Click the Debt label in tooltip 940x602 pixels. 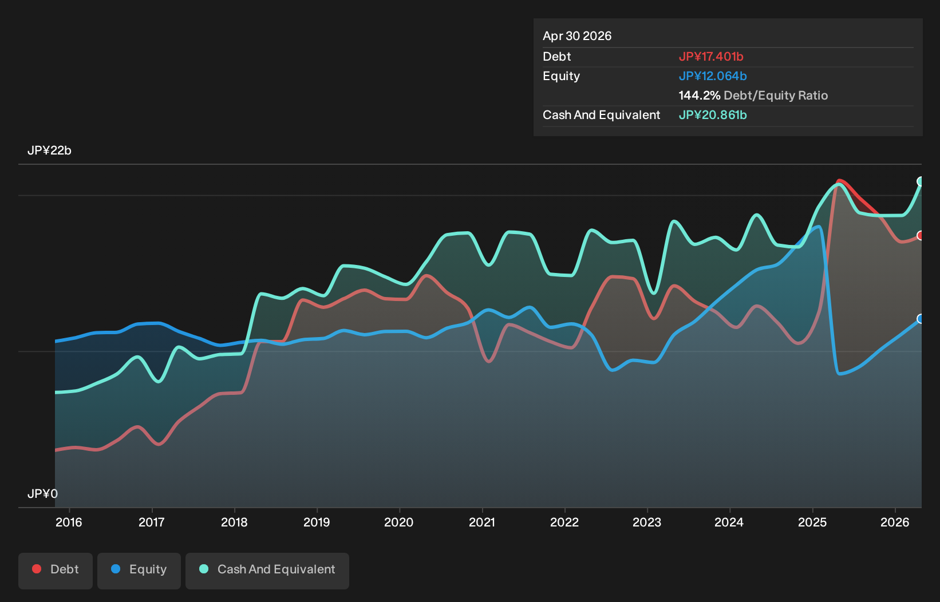click(x=557, y=57)
